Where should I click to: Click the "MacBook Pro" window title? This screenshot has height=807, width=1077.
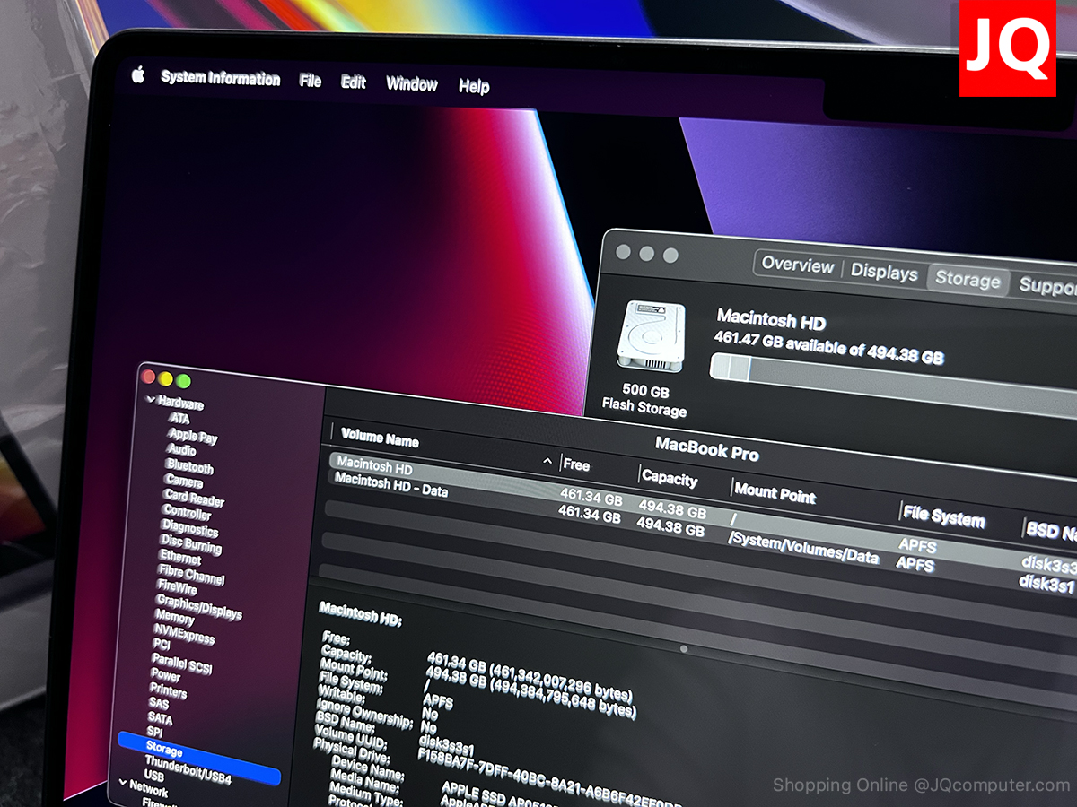point(707,447)
